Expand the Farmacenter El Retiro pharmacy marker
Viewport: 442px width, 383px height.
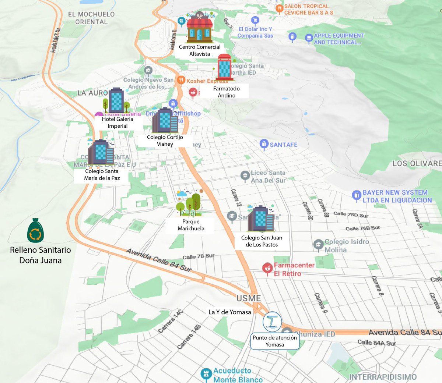(x=267, y=268)
